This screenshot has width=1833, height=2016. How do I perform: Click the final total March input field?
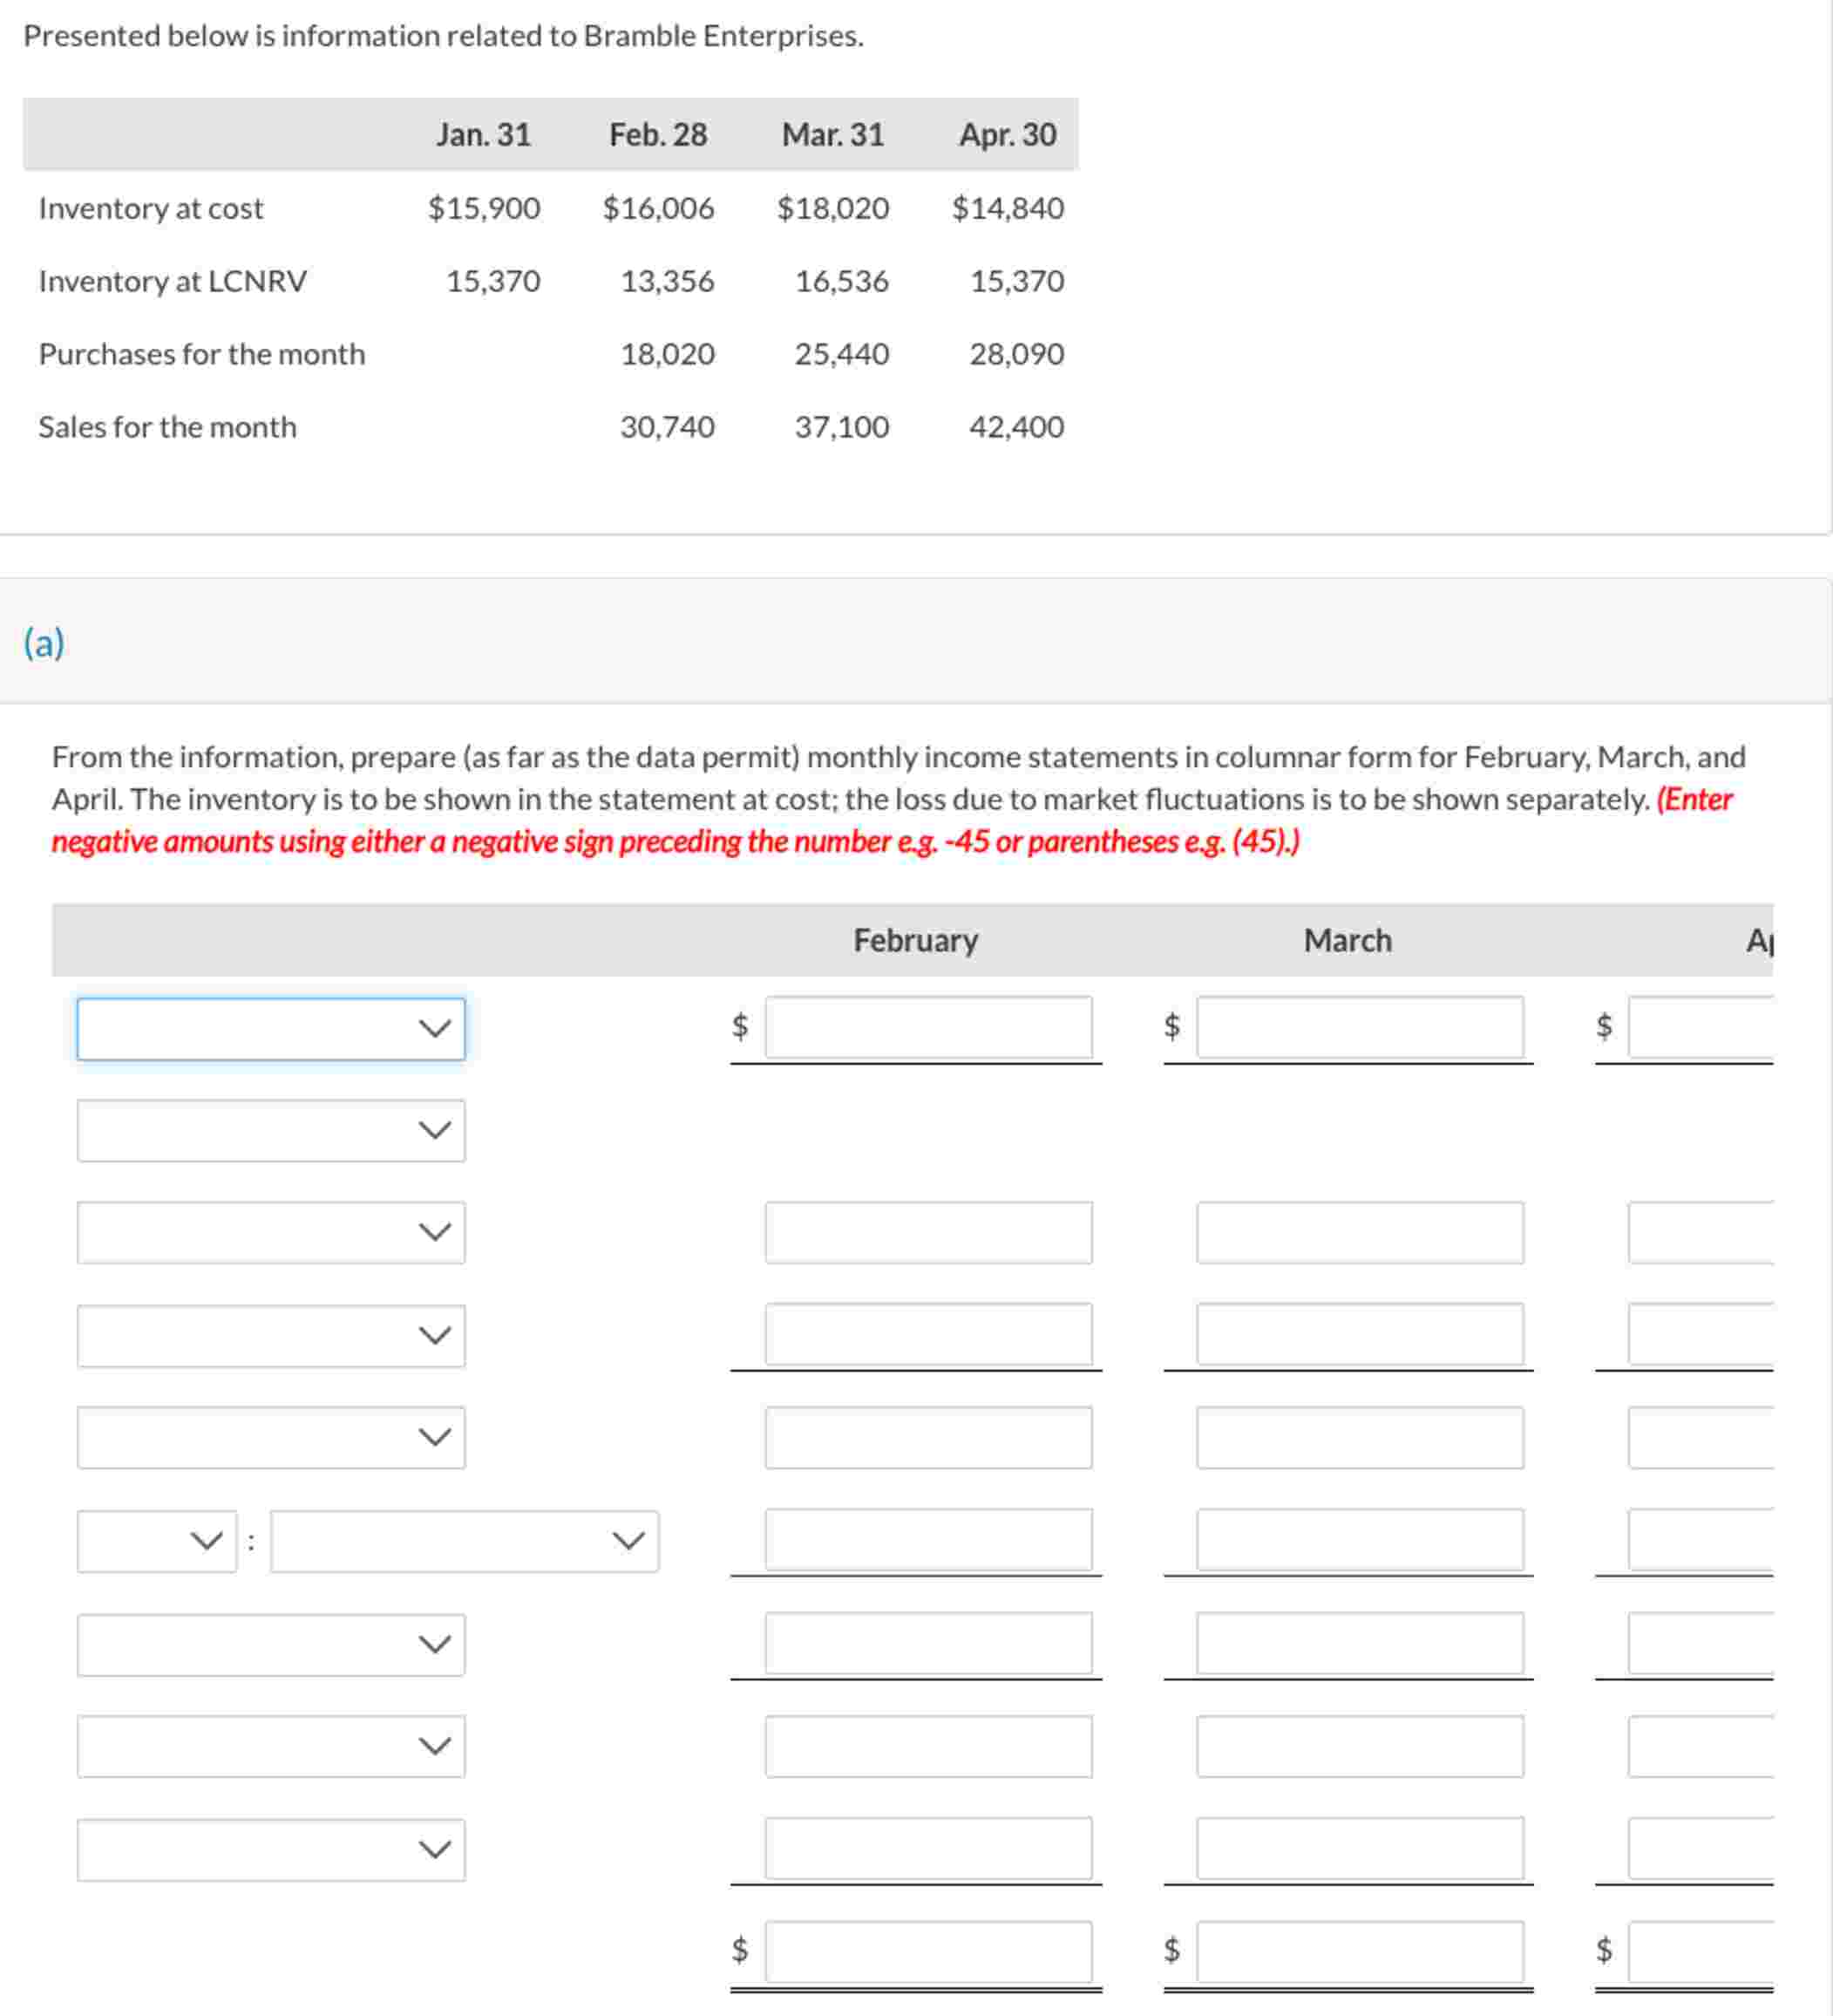(x=1359, y=1950)
